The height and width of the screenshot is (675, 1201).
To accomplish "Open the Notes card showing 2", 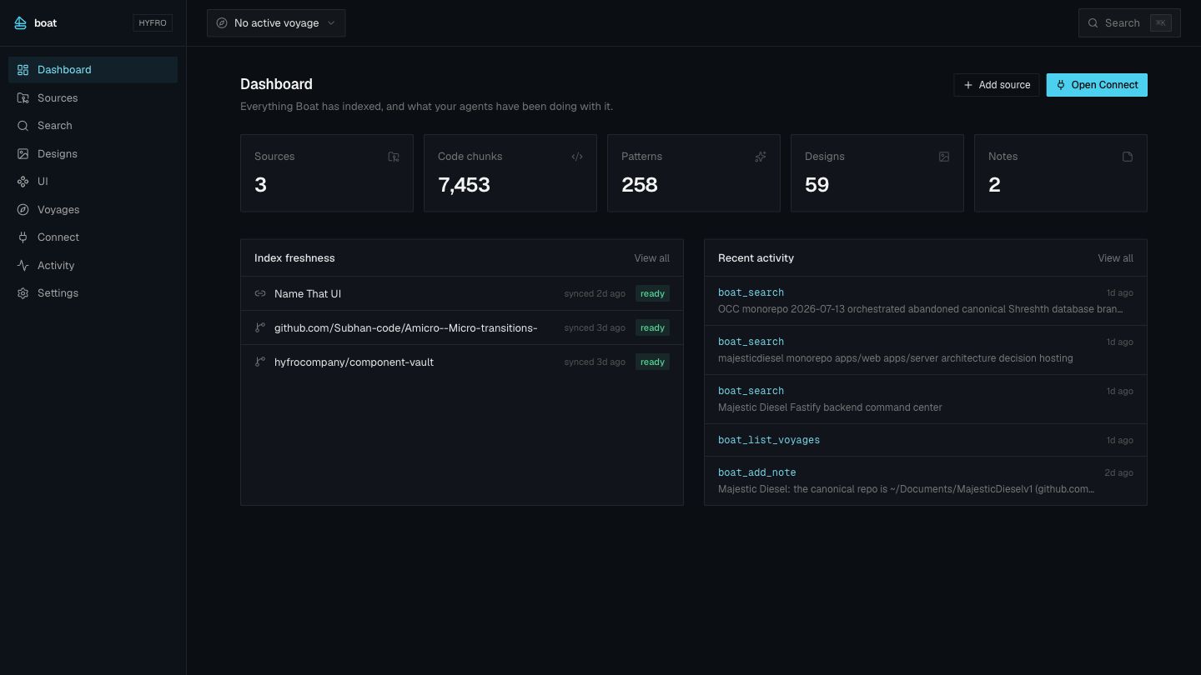I will [x=1061, y=173].
